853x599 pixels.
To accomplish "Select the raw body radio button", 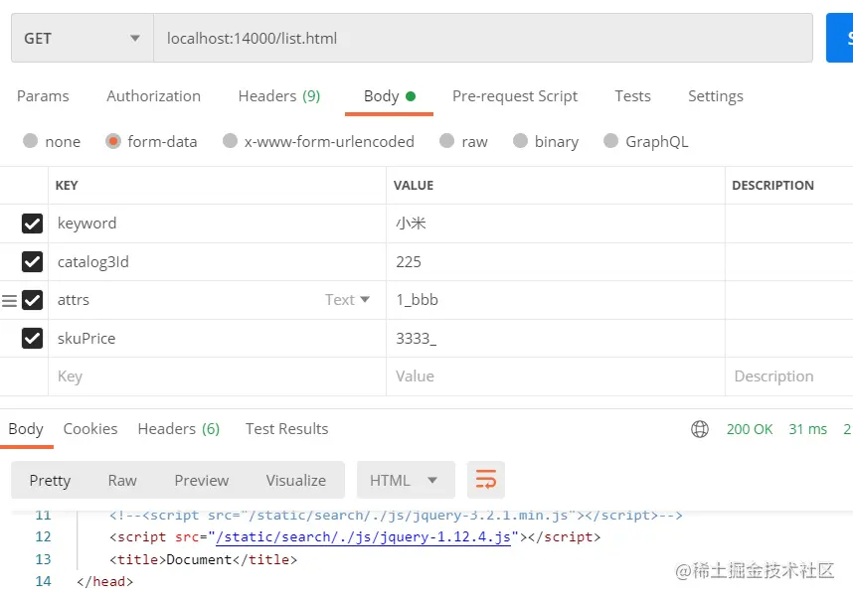I will click(447, 141).
